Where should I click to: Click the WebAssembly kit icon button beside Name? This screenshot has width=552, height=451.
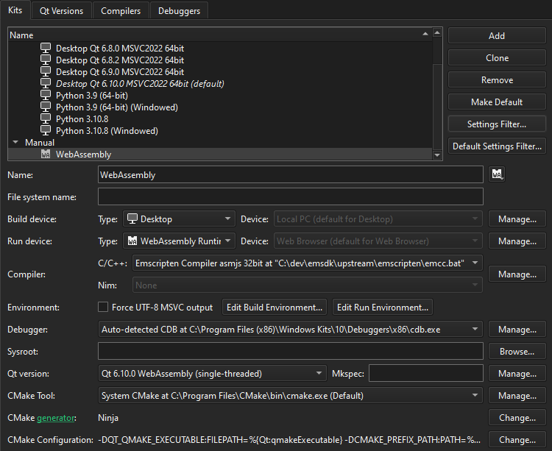coord(498,175)
